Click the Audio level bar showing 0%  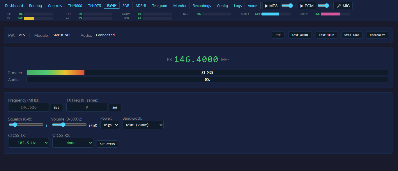tap(207, 79)
